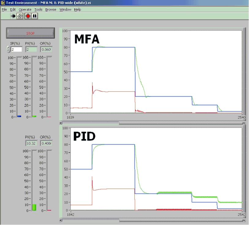
Task: Click the right arrow of PID chart scrollbar
Action: (244, 220)
